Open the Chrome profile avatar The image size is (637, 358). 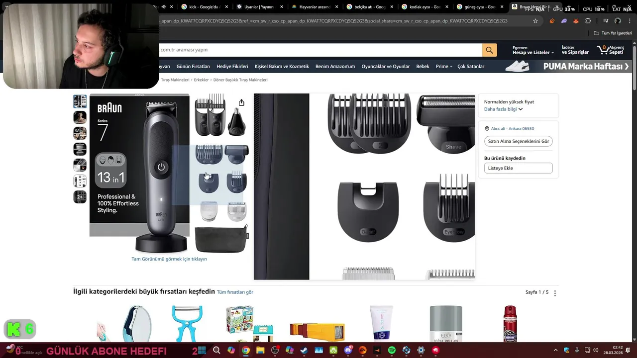coord(618,21)
